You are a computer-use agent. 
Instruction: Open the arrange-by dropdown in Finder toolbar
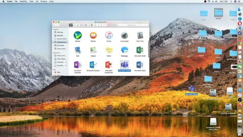tap(87, 25)
